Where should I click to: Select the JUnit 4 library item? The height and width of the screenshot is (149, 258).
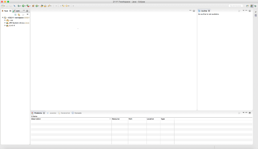[12, 26]
